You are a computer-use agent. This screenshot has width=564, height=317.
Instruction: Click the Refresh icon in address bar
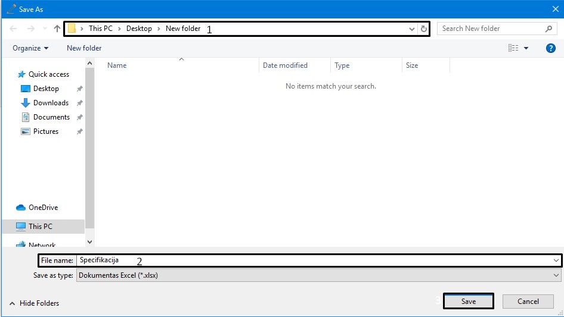point(424,29)
